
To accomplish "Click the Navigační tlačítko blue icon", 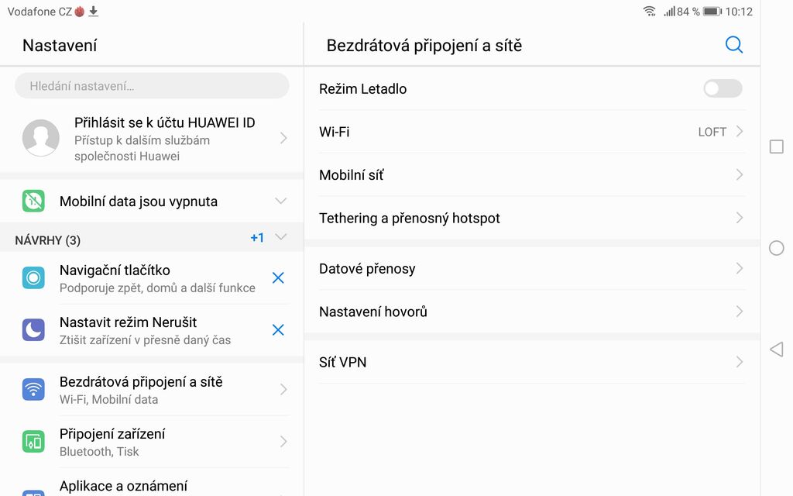I will point(34,277).
